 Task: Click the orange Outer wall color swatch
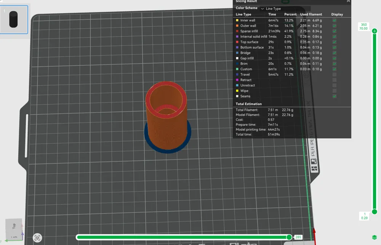[x=237, y=26]
